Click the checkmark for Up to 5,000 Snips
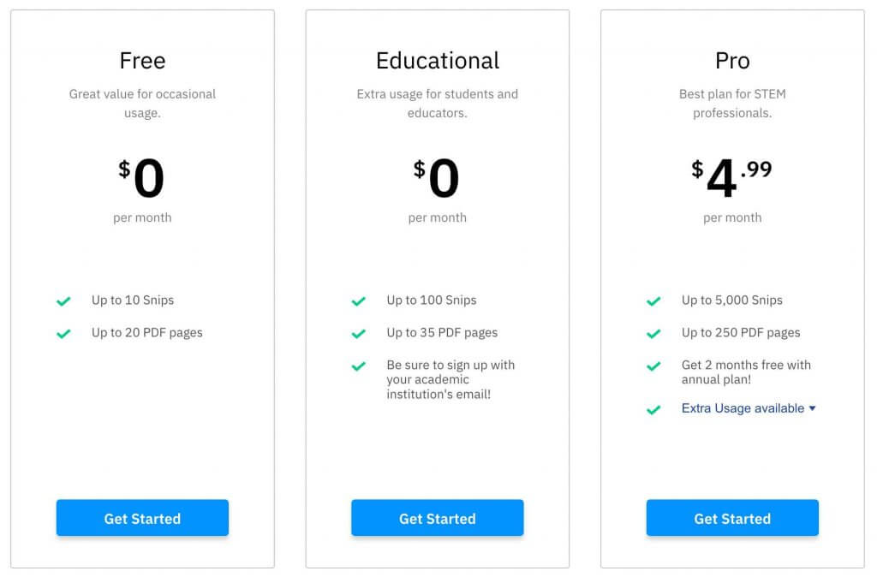Viewport: 877px width, 577px height. tap(653, 301)
